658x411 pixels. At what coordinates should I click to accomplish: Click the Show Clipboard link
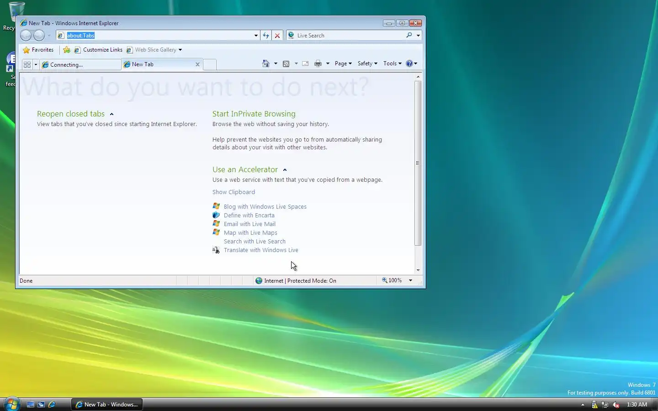click(233, 192)
